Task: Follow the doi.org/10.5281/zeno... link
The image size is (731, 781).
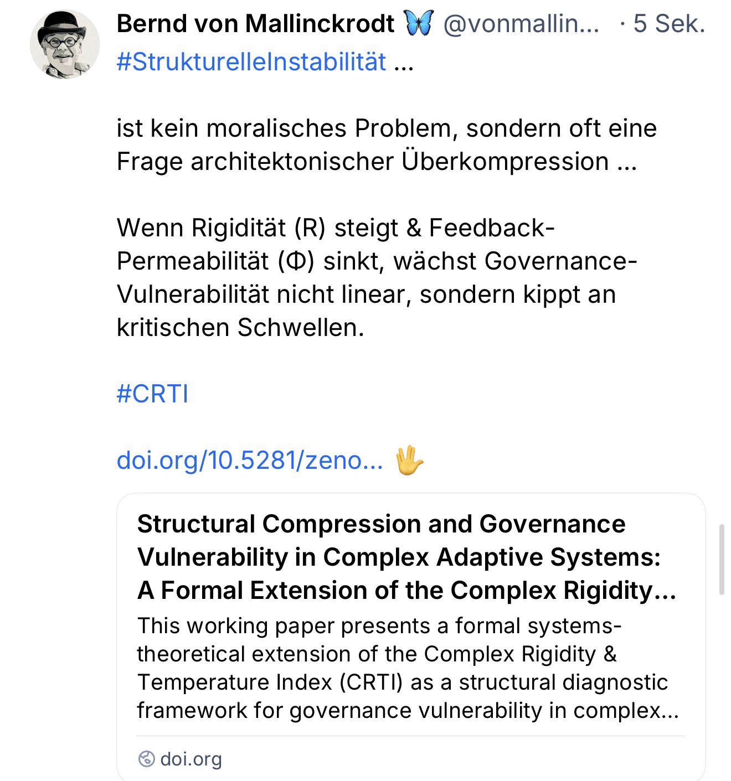Action: click(249, 460)
